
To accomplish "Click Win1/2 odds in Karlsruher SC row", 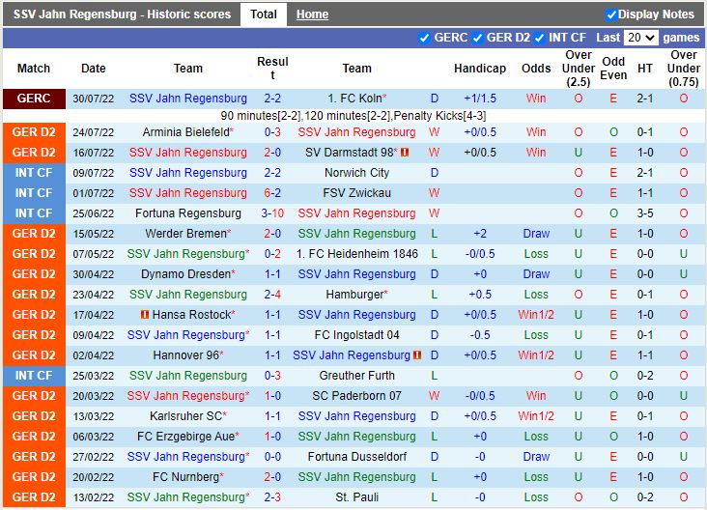I will click(536, 416).
